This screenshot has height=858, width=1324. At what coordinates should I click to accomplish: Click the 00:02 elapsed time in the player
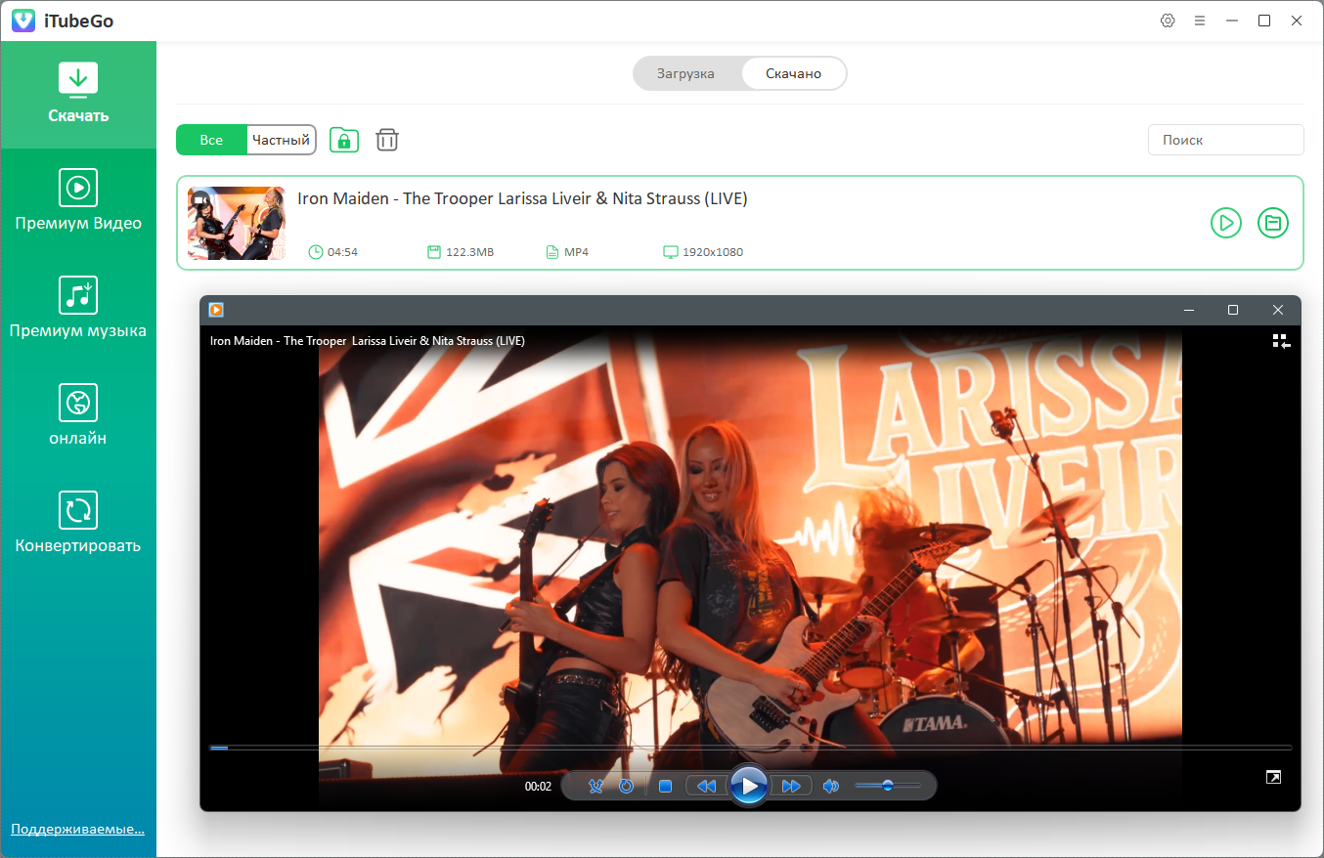tap(538, 786)
